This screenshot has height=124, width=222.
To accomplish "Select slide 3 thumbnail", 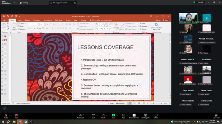I will (x=5, y=44).
